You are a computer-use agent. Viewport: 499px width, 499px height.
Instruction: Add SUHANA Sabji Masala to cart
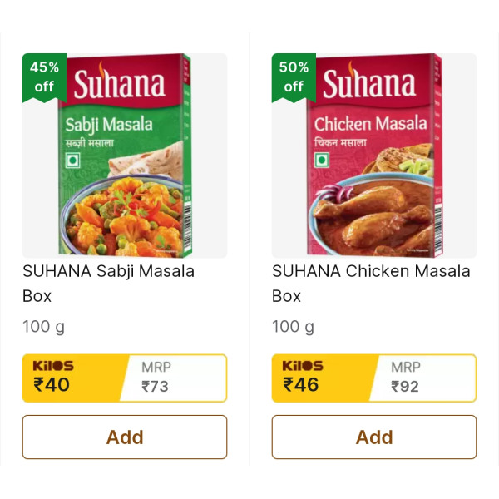[125, 437]
